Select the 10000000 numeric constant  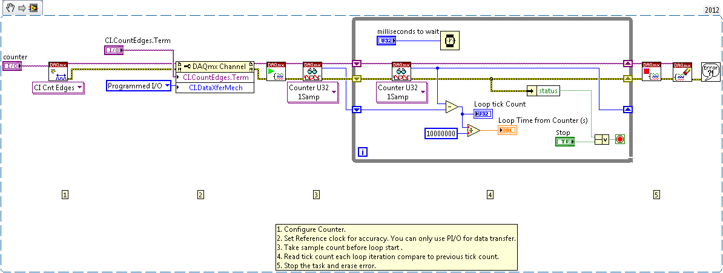441,134
